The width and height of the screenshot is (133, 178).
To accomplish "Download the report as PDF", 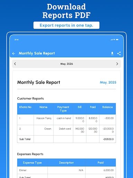I will click(x=112, y=54).
